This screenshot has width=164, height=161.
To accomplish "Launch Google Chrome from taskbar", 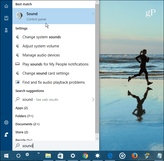I will (x=85, y=156).
